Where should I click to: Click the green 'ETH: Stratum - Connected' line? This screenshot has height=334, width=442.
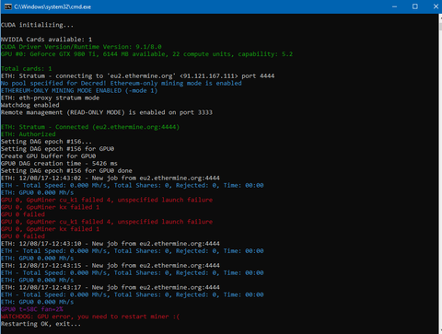tap(90, 127)
